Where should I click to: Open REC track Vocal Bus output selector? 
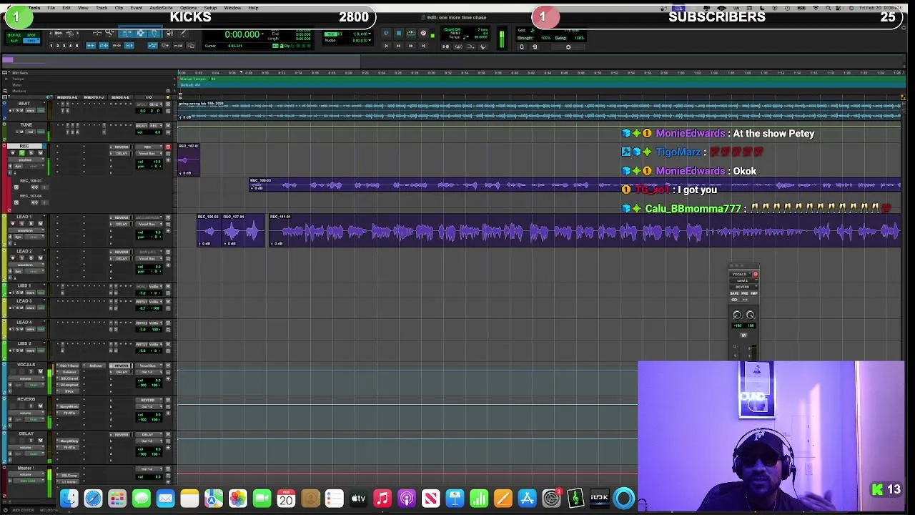pyautogui.click(x=149, y=154)
